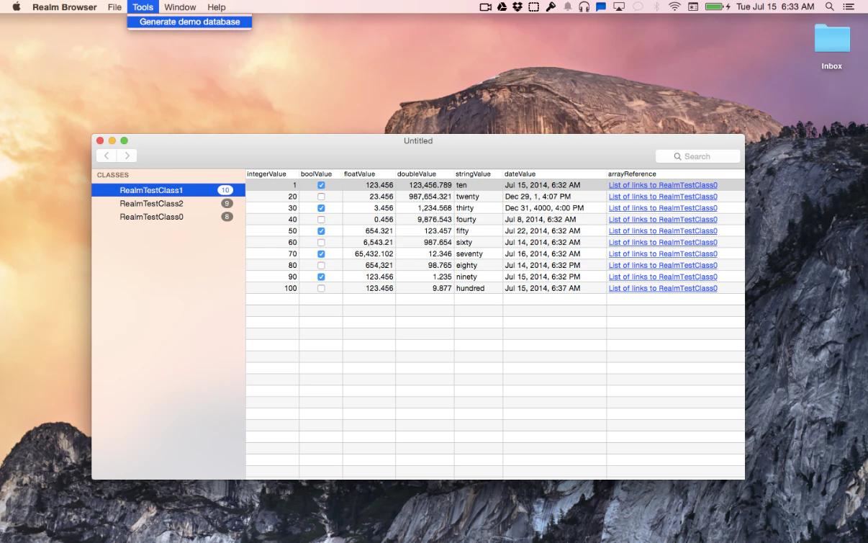The width and height of the screenshot is (868, 543).
Task: Open the AirPlay display menu
Action: pyautogui.click(x=619, y=7)
